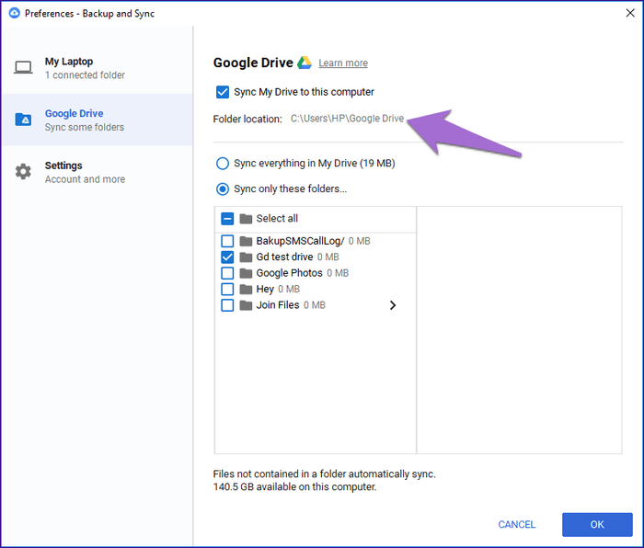Image resolution: width=644 pixels, height=548 pixels.
Task: Click the BakupSMSCallLog/ folder name
Action: [300, 241]
